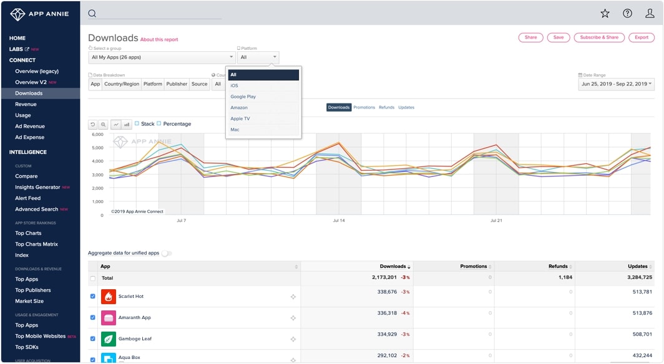Uncheck the Scarlet Hot row checkbox
The width and height of the screenshot is (664, 364).
[91, 297]
